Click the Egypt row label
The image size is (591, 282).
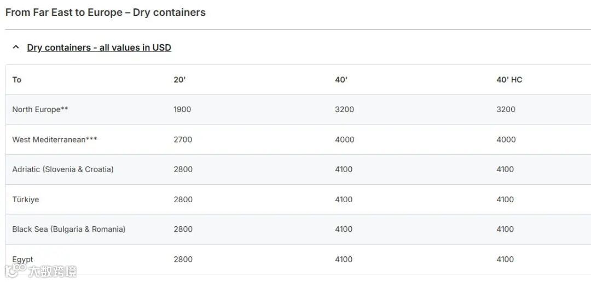[22, 260]
